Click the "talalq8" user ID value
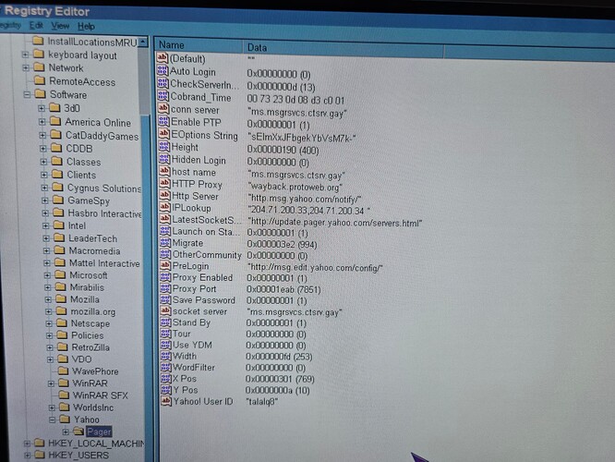The height and width of the screenshot is (462, 615). [x=262, y=402]
